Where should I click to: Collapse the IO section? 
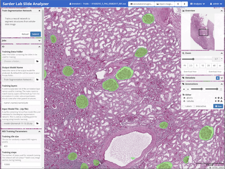tap(39, 47)
